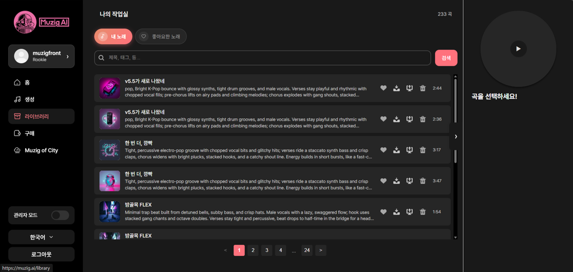Open 생성 in the sidebar

(x=41, y=99)
